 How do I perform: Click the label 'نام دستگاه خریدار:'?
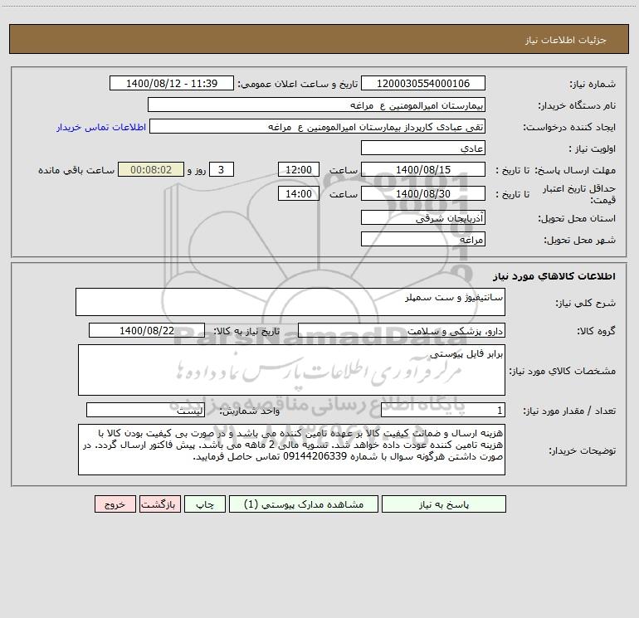(x=577, y=105)
